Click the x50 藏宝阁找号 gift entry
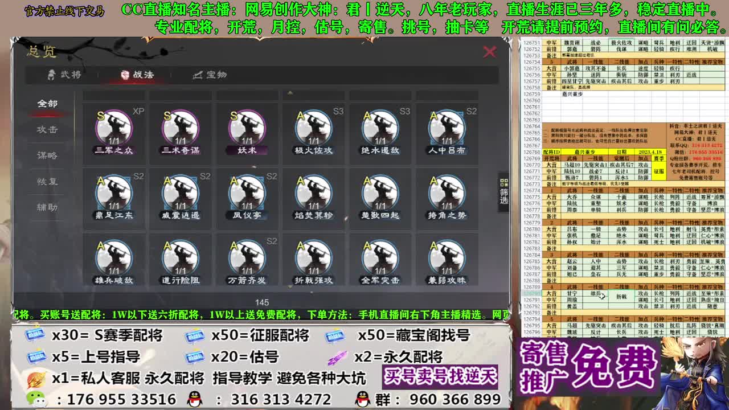 click(398, 336)
